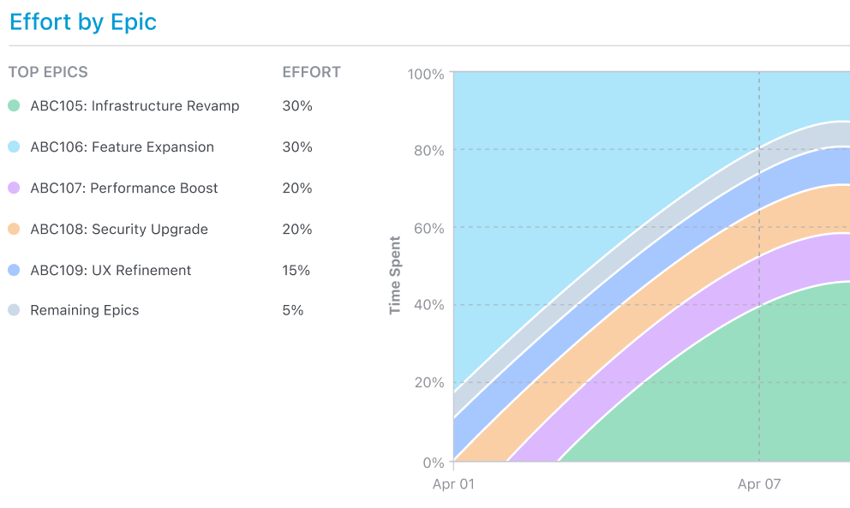The image size is (850, 508).
Task: Sort by the TOP EPICS column header
Action: (x=48, y=73)
